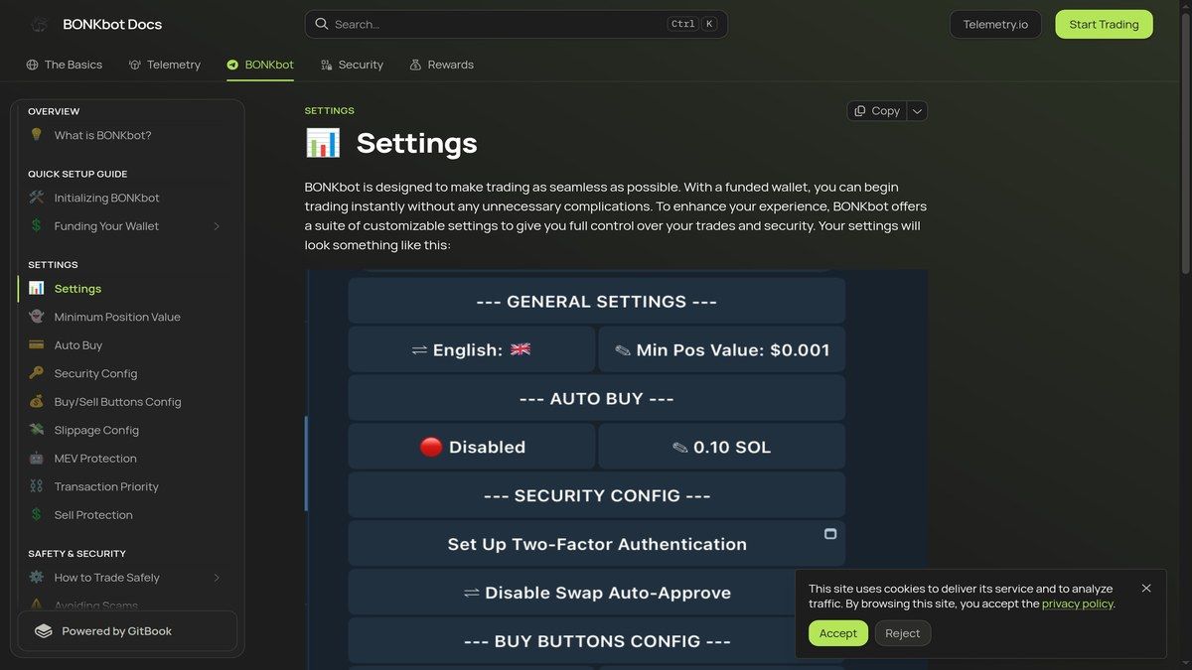Switch to the Security tab

click(x=352, y=64)
